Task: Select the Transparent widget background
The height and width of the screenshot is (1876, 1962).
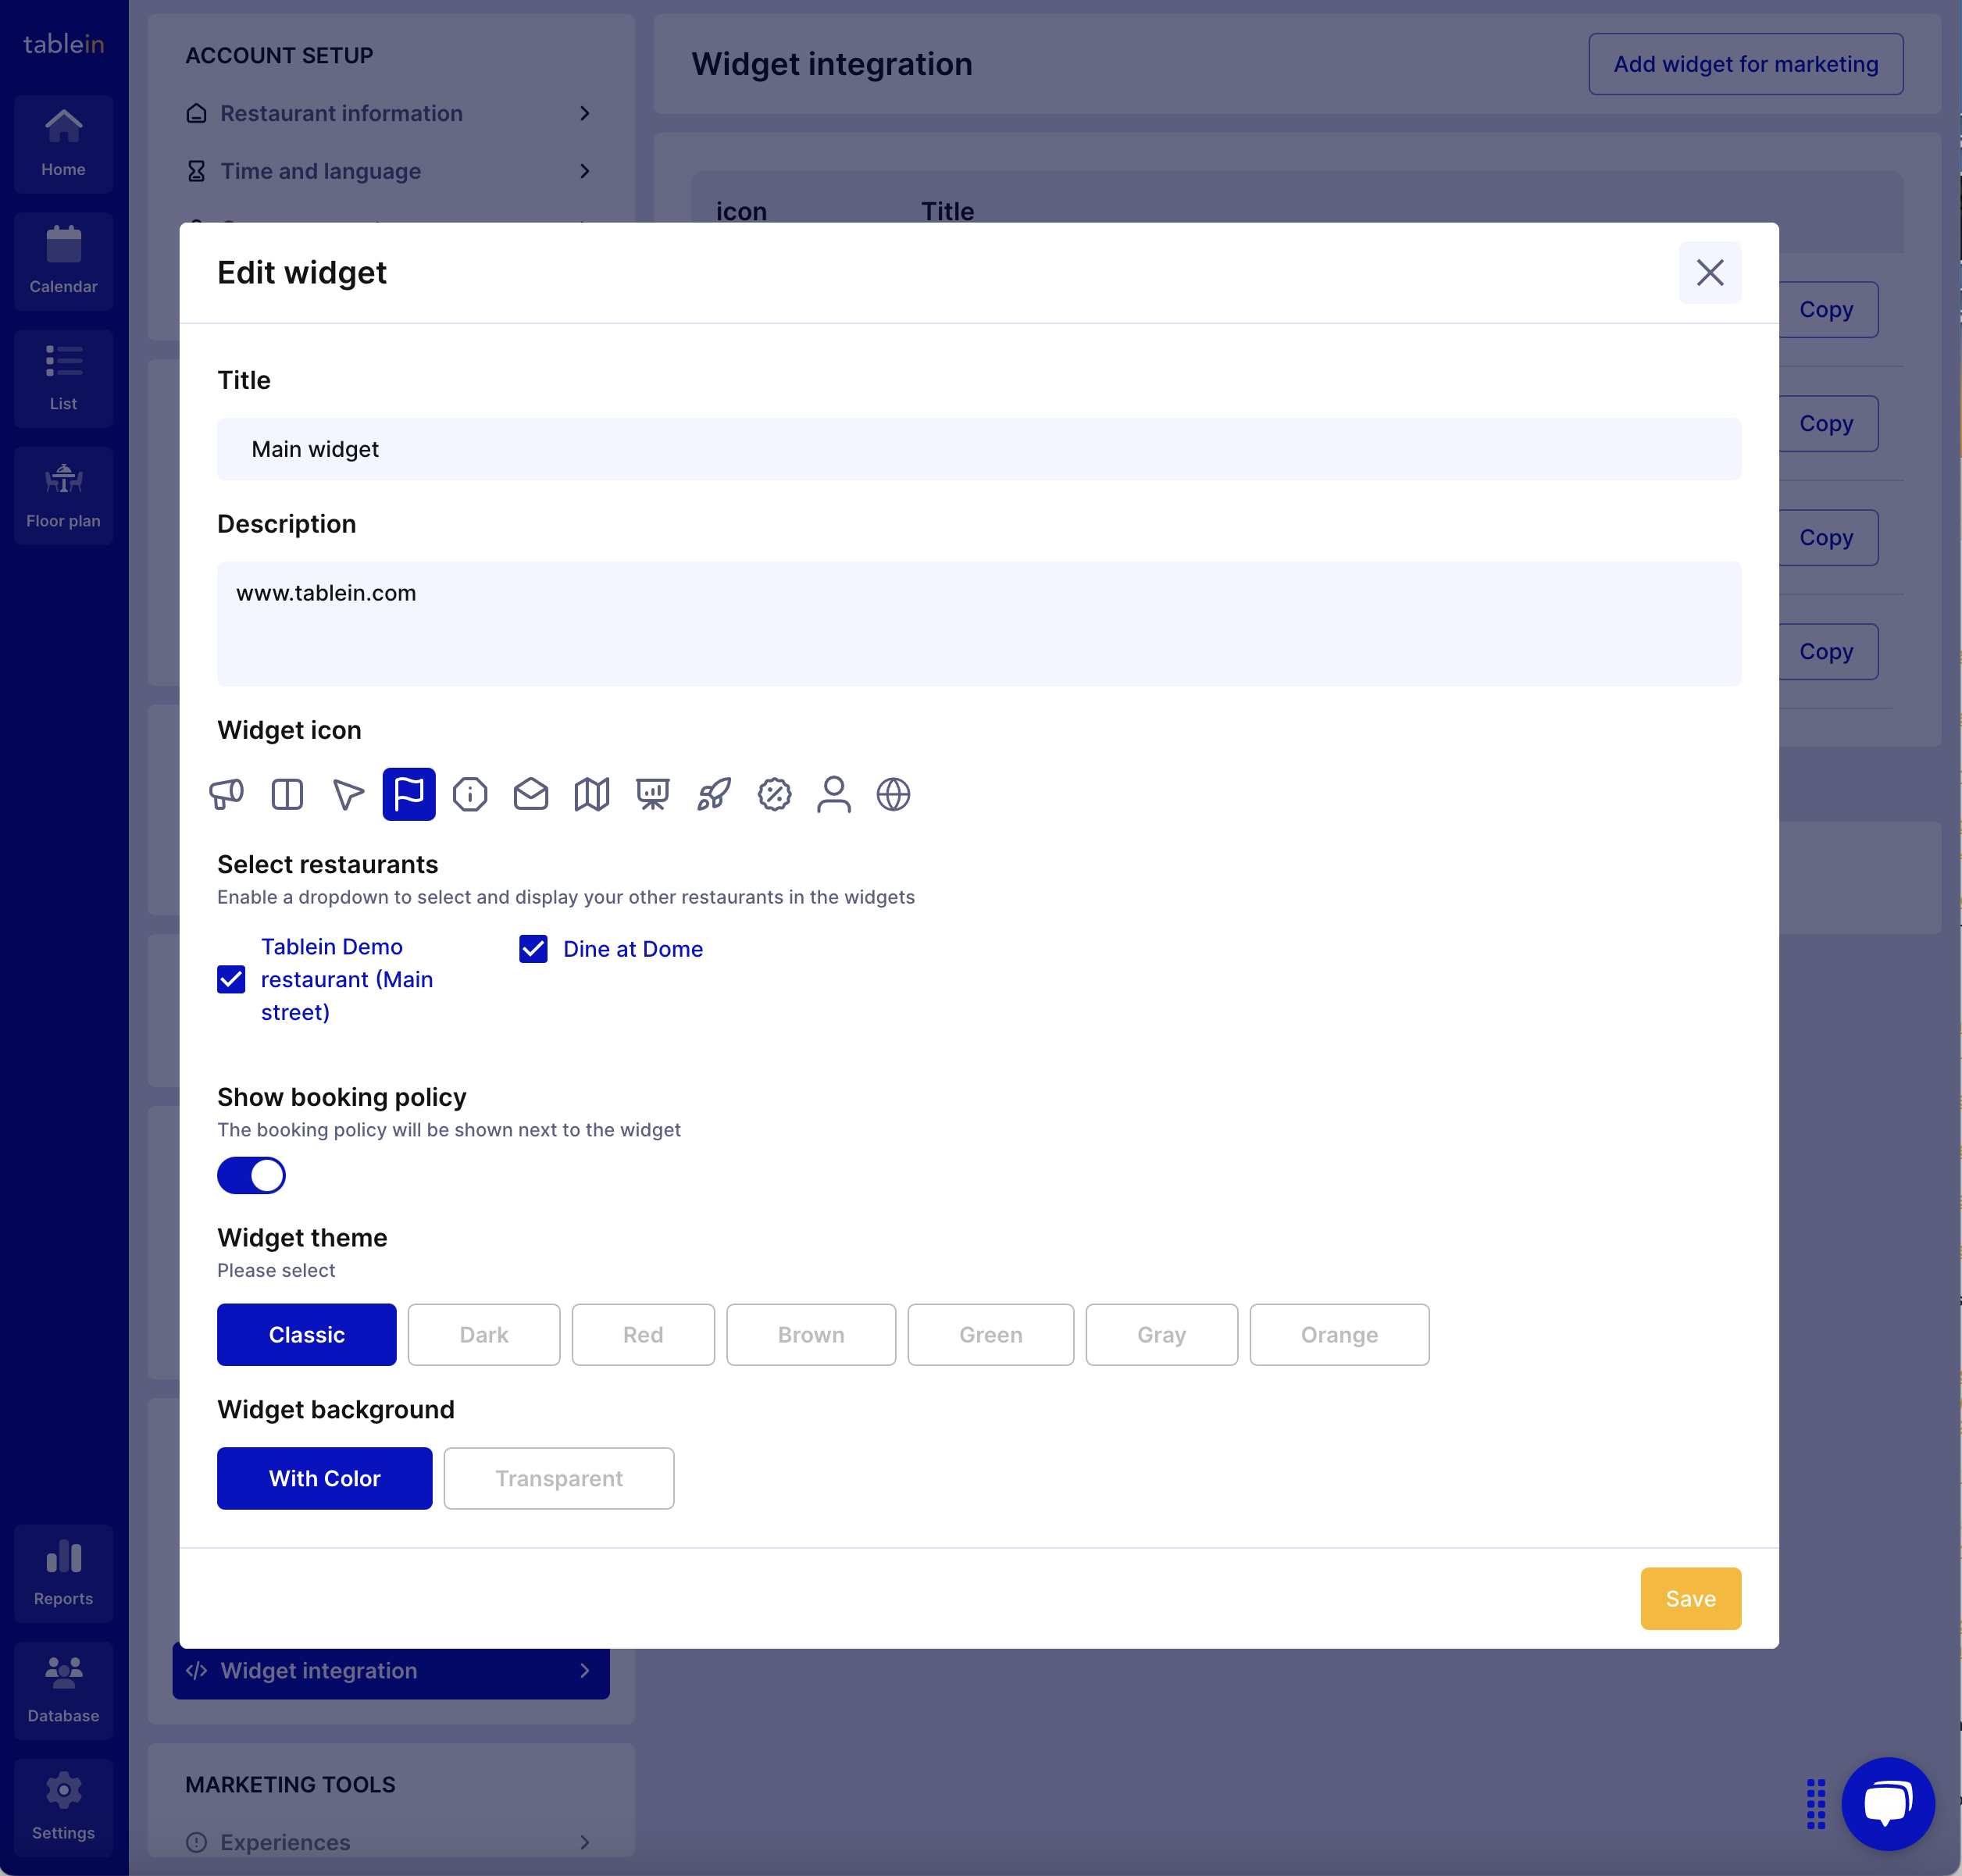Action: 558,1478
